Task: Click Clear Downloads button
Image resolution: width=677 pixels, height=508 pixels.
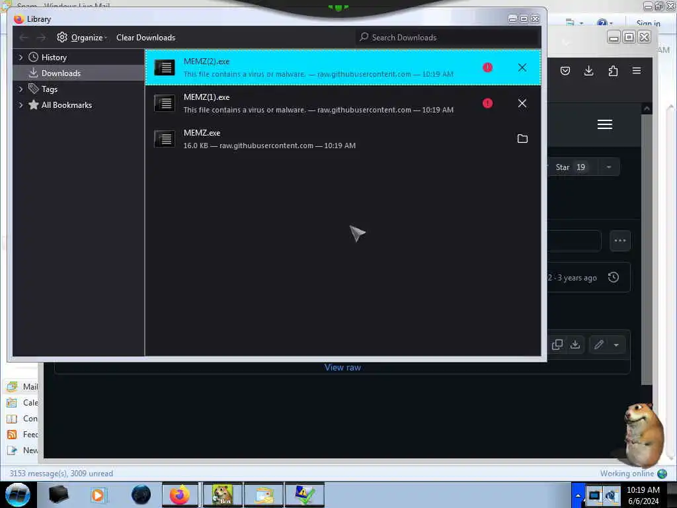Action: (x=145, y=38)
